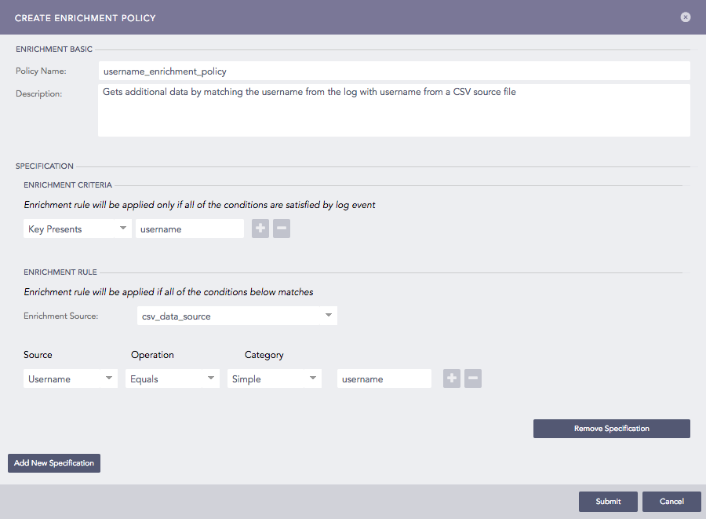Click the Cancel button
This screenshot has width=706, height=519.
(x=671, y=501)
